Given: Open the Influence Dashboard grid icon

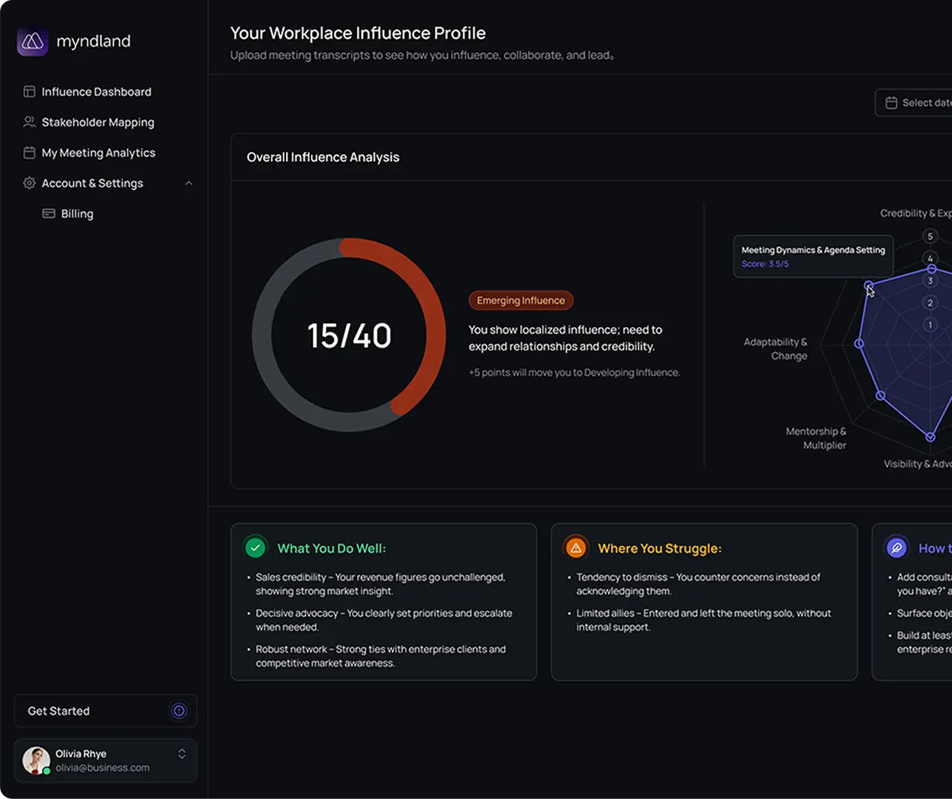Looking at the screenshot, I should 29,91.
